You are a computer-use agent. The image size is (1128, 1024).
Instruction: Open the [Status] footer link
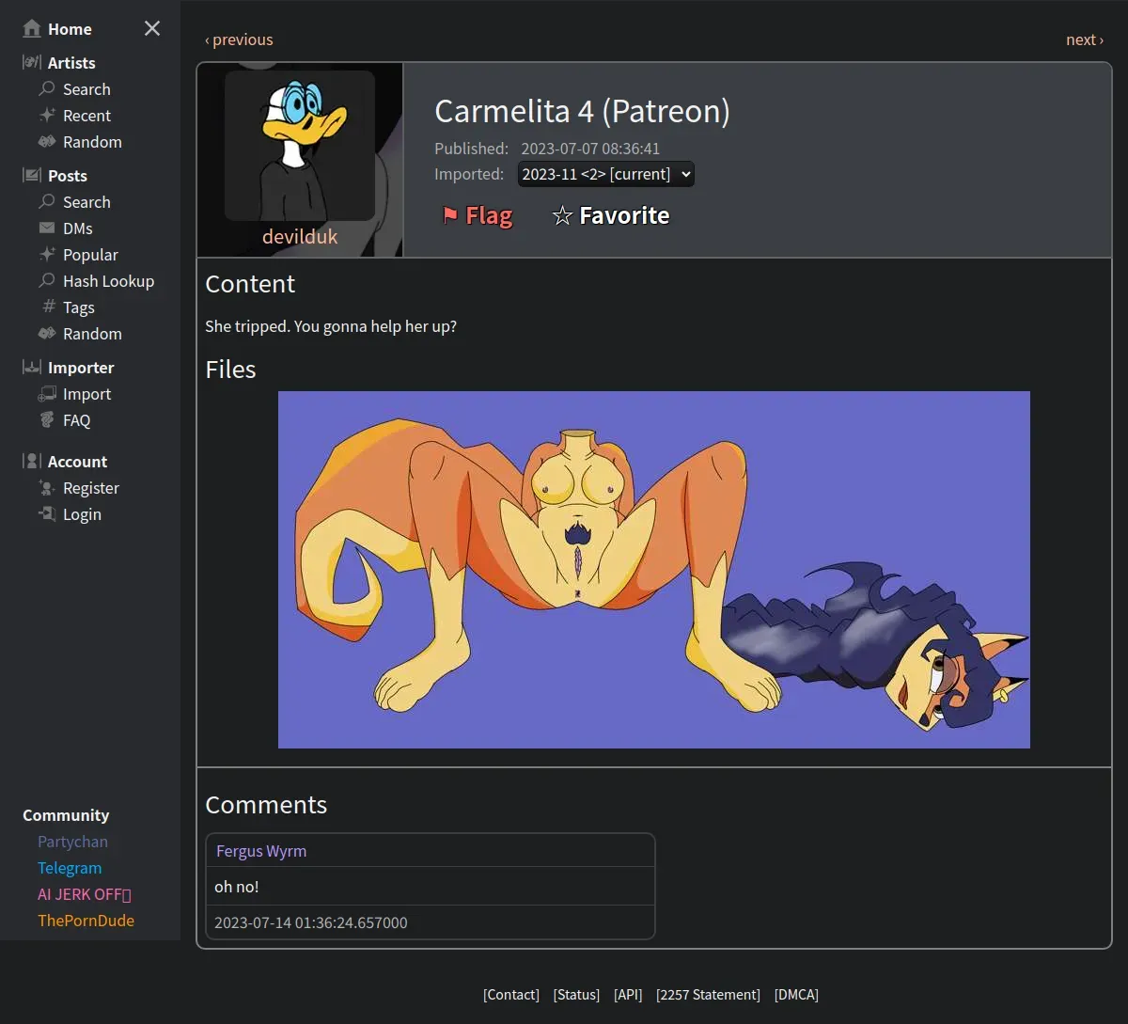tap(576, 995)
